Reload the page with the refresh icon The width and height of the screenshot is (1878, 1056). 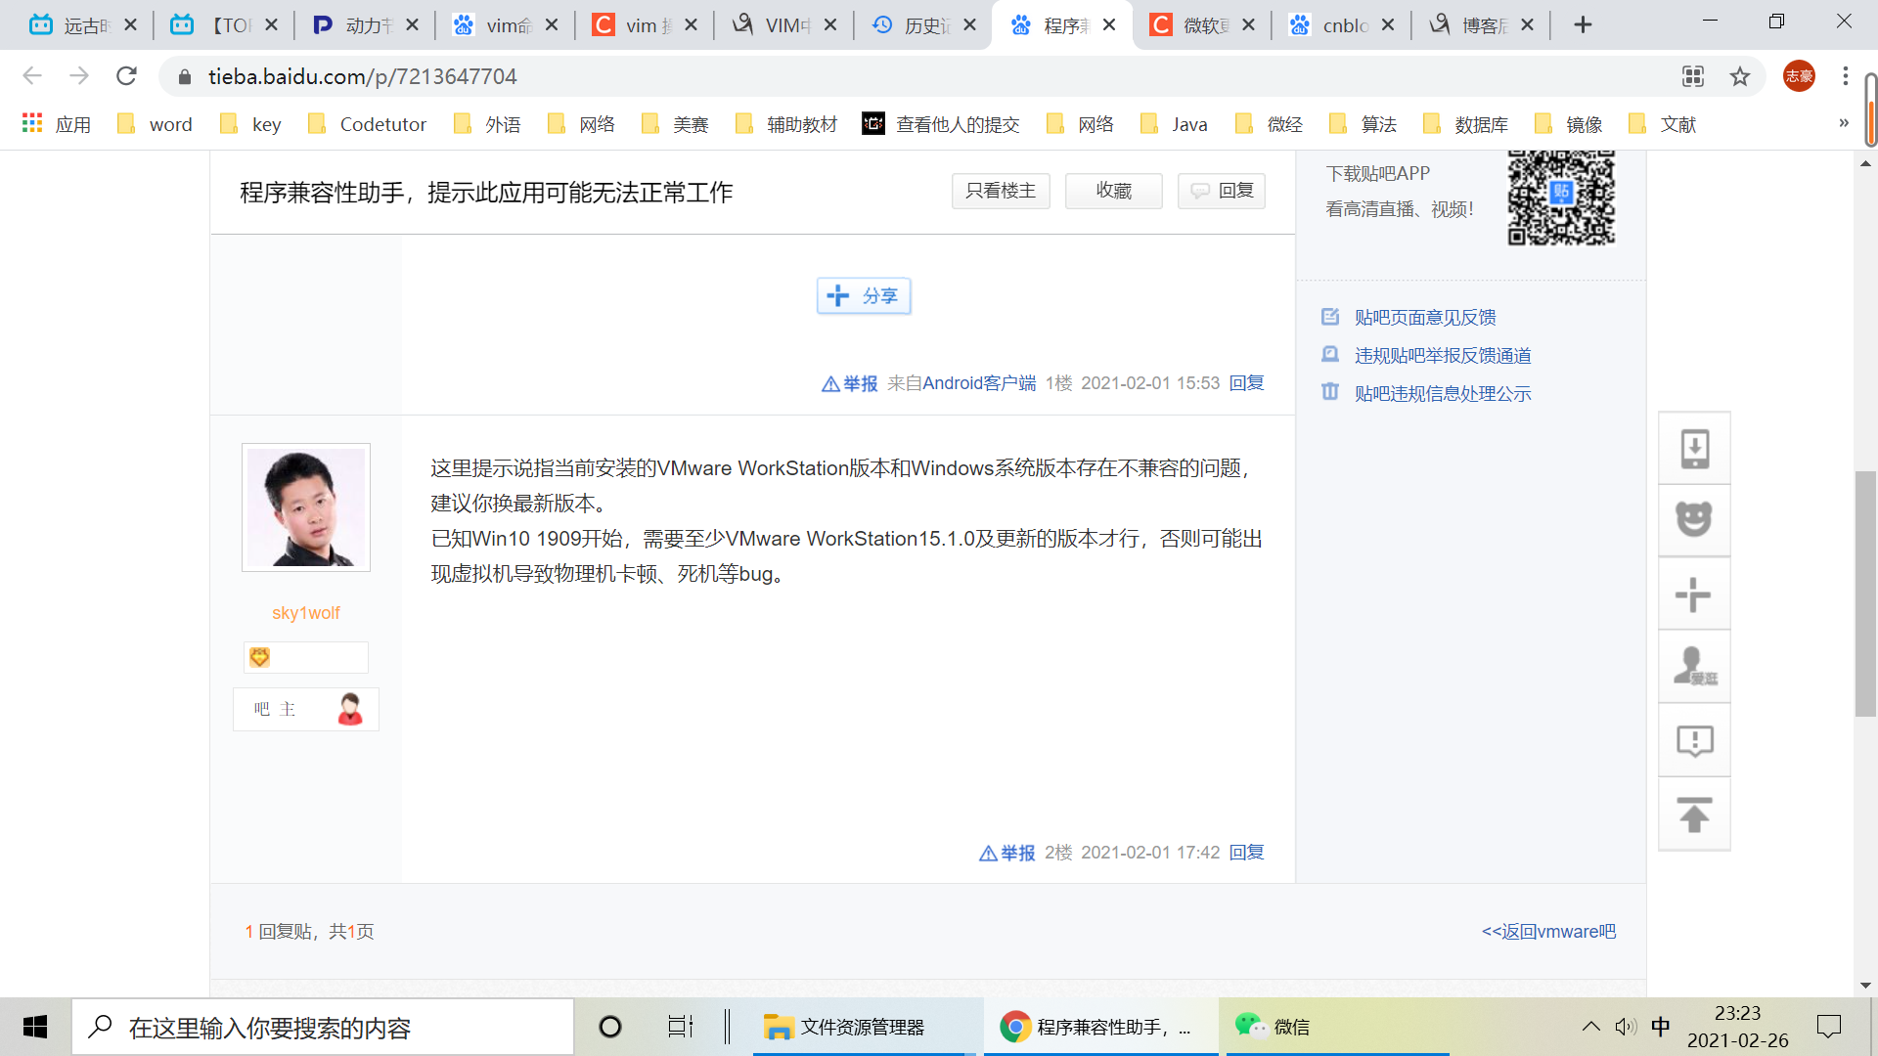pos(126,76)
